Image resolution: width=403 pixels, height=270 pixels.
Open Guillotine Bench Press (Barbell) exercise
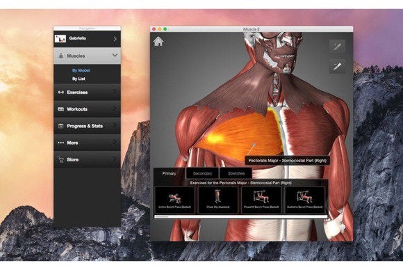(x=305, y=200)
